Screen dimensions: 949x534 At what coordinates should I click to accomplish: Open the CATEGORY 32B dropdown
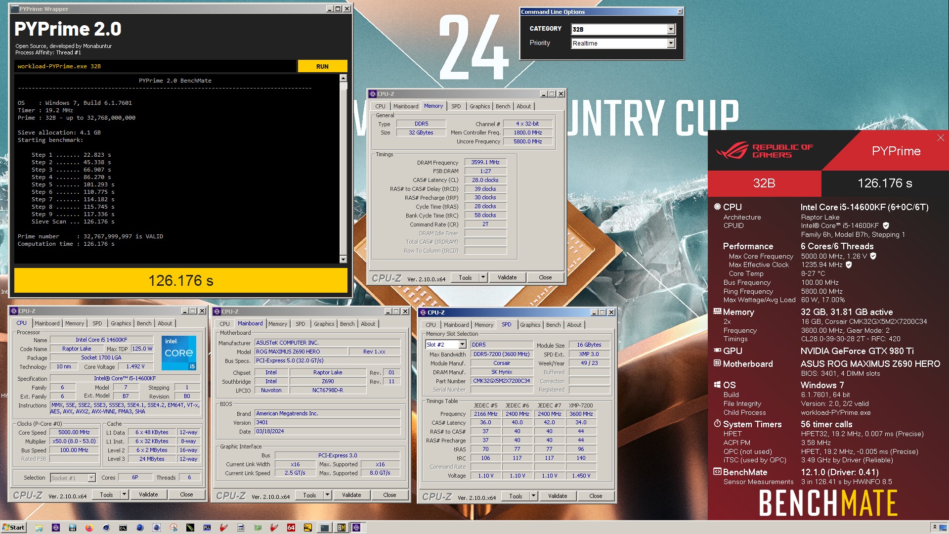point(671,29)
